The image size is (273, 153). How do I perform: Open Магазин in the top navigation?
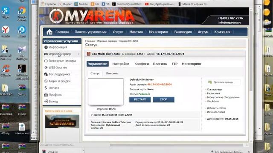pos(136,32)
